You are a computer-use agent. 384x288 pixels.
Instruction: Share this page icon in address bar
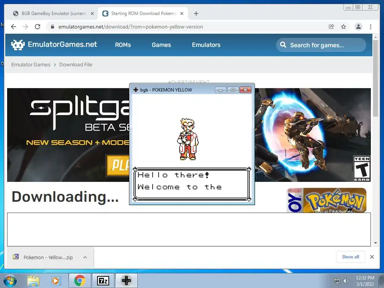point(331,27)
